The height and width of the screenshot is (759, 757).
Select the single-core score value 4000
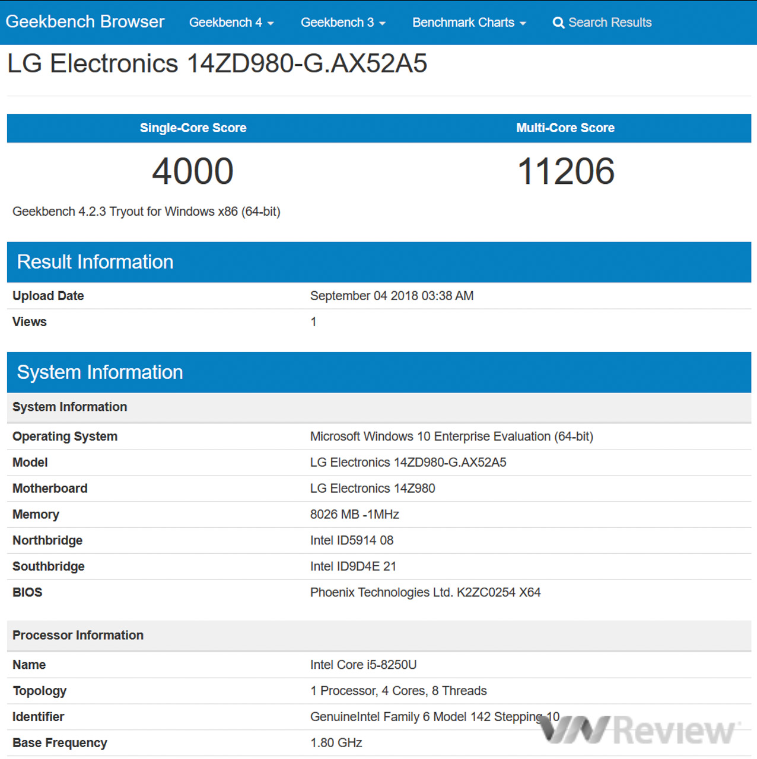[x=193, y=171]
